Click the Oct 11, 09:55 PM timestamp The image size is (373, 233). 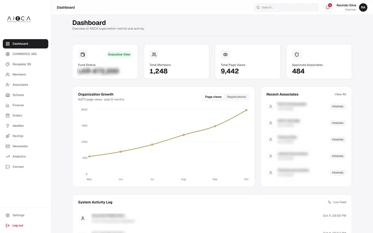pos(334,216)
